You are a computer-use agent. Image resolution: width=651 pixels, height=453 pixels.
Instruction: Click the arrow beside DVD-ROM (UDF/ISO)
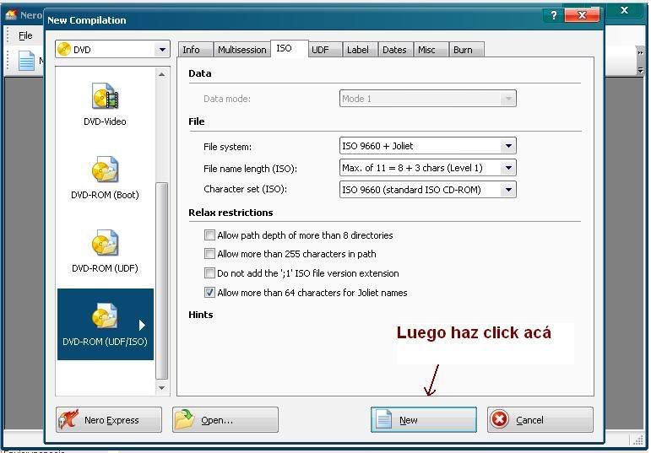pos(142,325)
